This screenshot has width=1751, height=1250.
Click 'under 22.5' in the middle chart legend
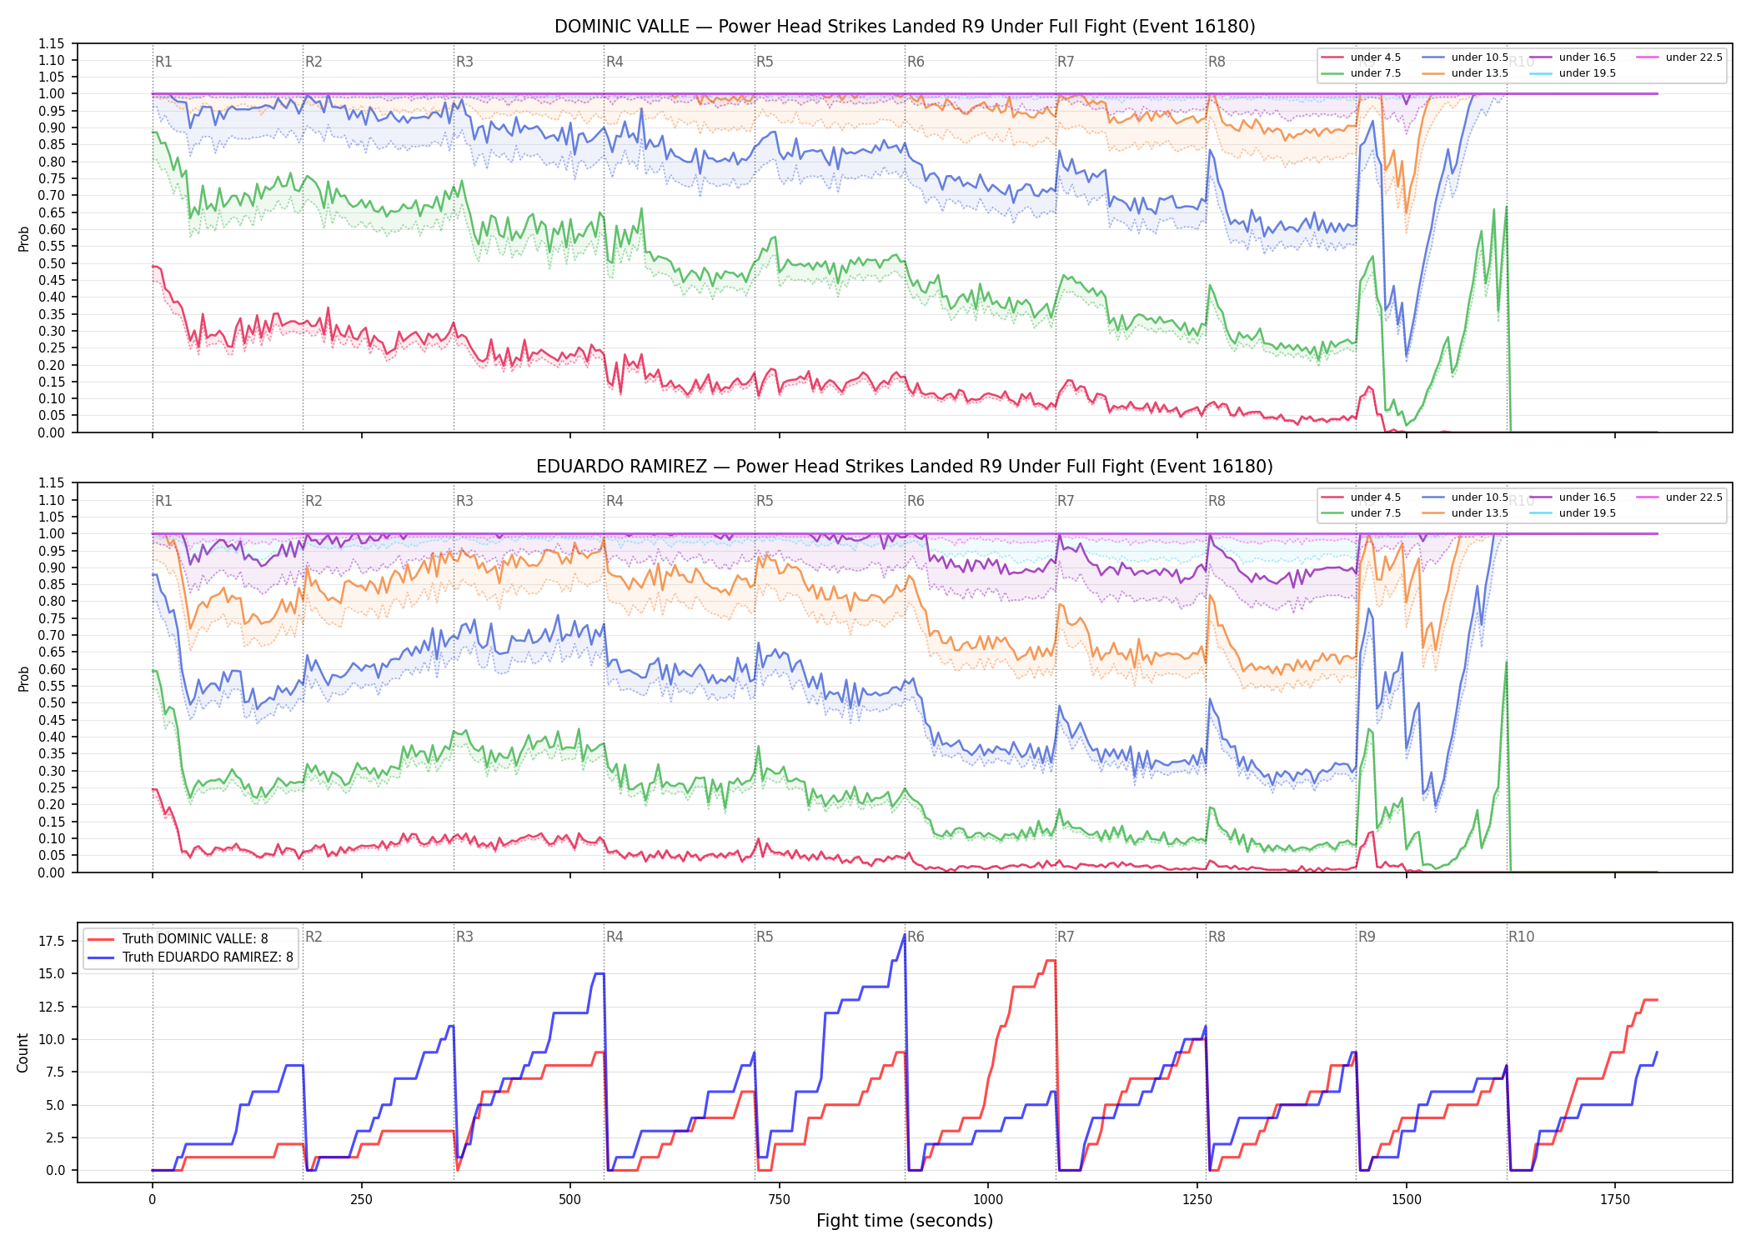tap(1694, 497)
